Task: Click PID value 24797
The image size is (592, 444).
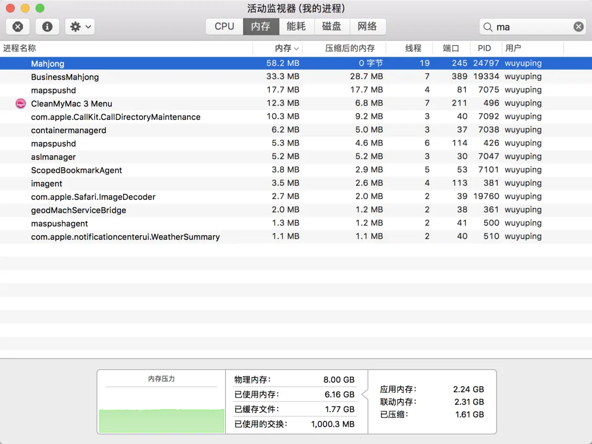Action: click(x=486, y=63)
